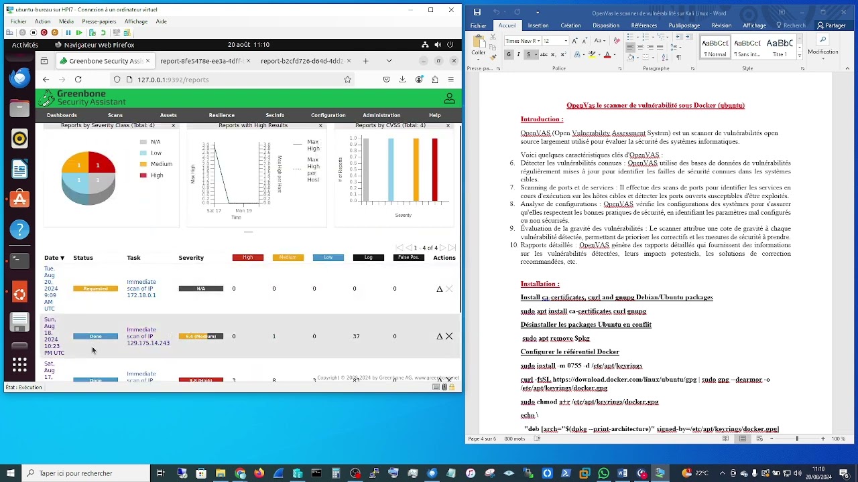Open the Firefox hamburger application menu
The height and width of the screenshot is (482, 858).
(x=451, y=79)
